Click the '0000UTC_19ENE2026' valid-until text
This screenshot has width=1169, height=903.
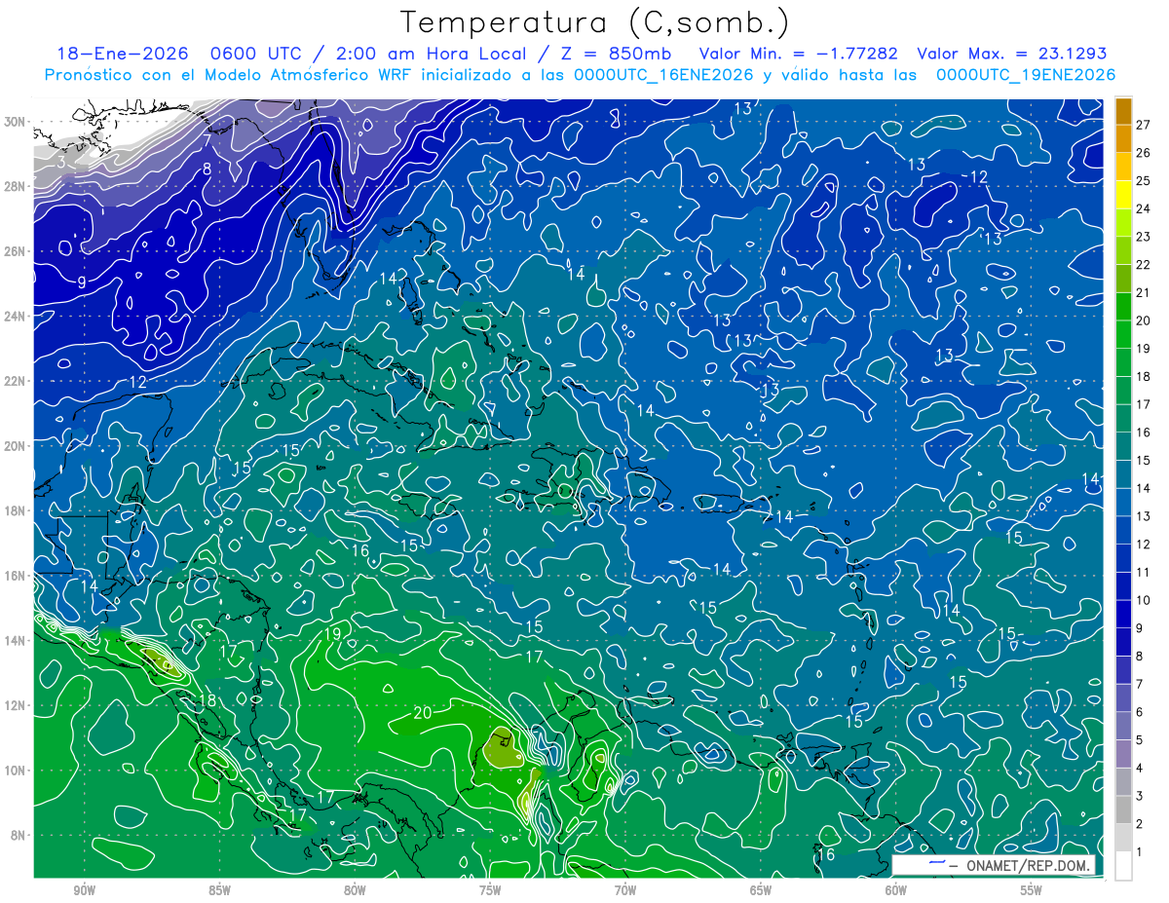pos(1026,75)
